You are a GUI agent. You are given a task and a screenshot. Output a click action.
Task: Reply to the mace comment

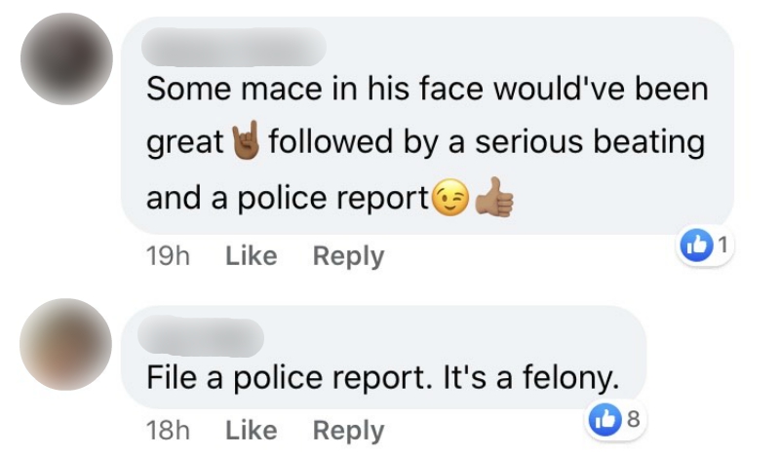click(348, 257)
